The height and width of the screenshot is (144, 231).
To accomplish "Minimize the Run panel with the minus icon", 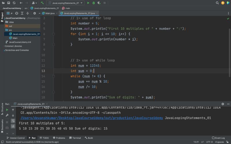I will pyautogui.click(x=228, y=104).
